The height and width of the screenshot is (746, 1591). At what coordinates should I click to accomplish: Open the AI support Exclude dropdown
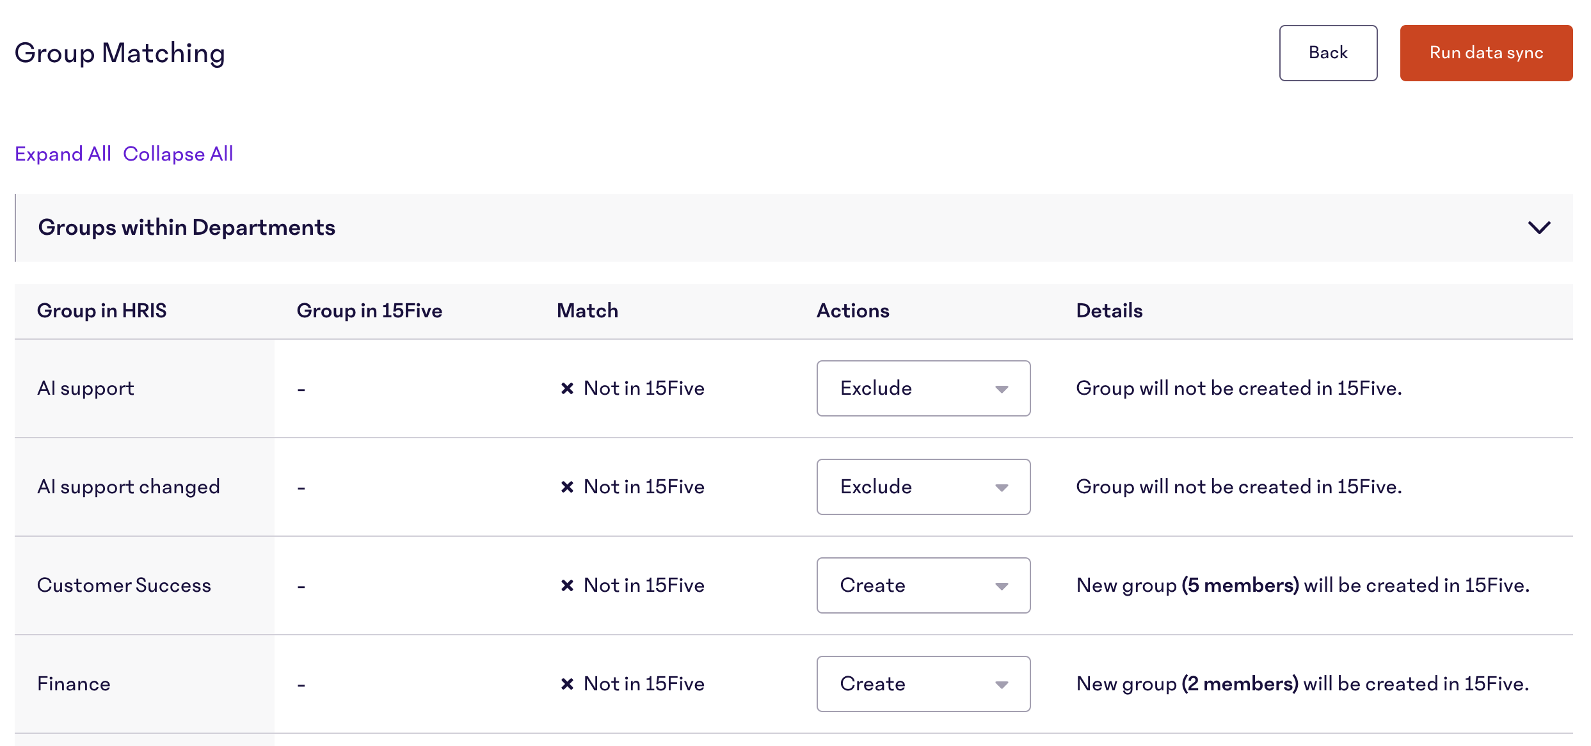(x=923, y=388)
